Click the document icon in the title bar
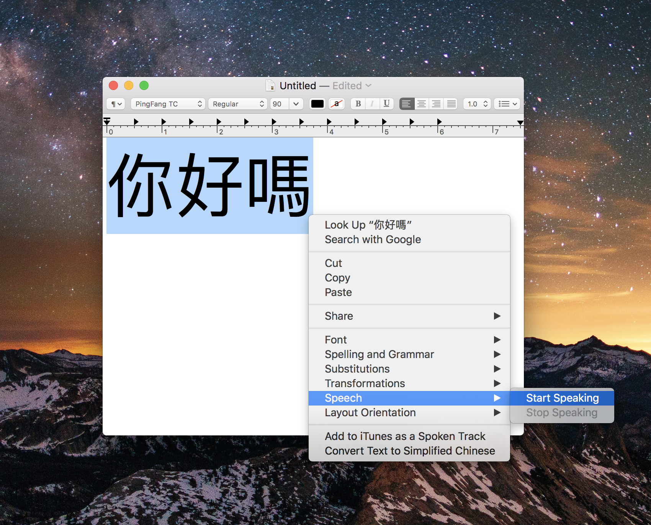 coord(270,85)
